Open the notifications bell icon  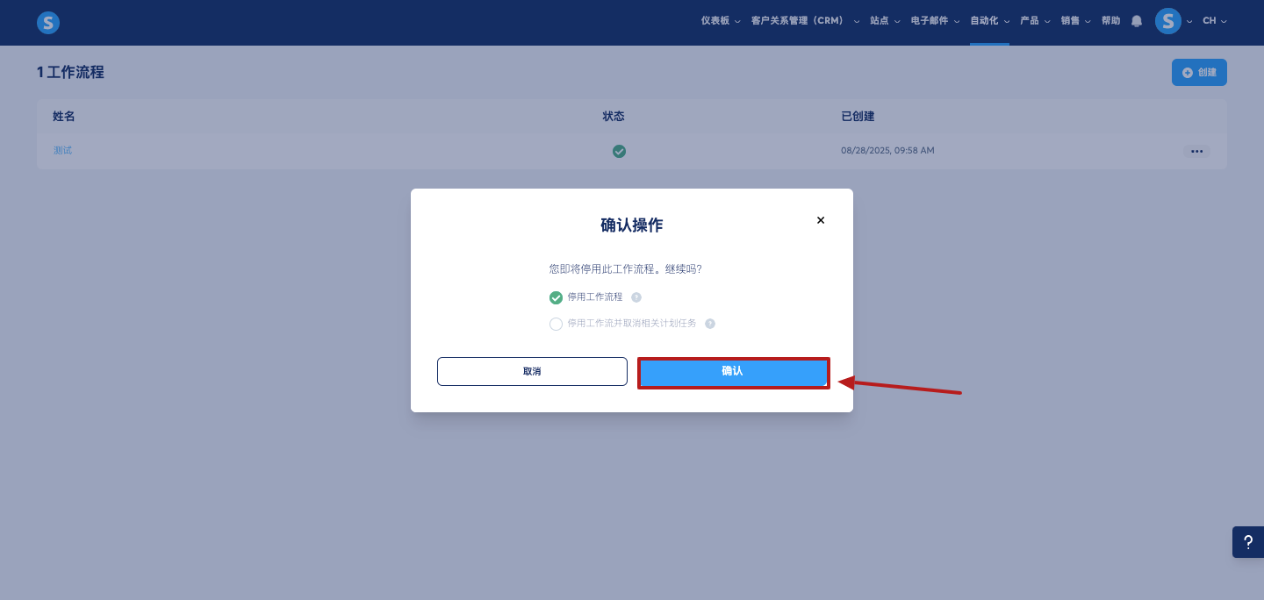(x=1137, y=21)
